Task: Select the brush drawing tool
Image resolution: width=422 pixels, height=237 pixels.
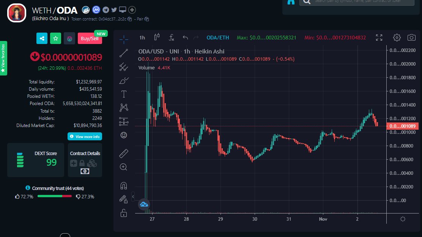Action: coord(124,80)
